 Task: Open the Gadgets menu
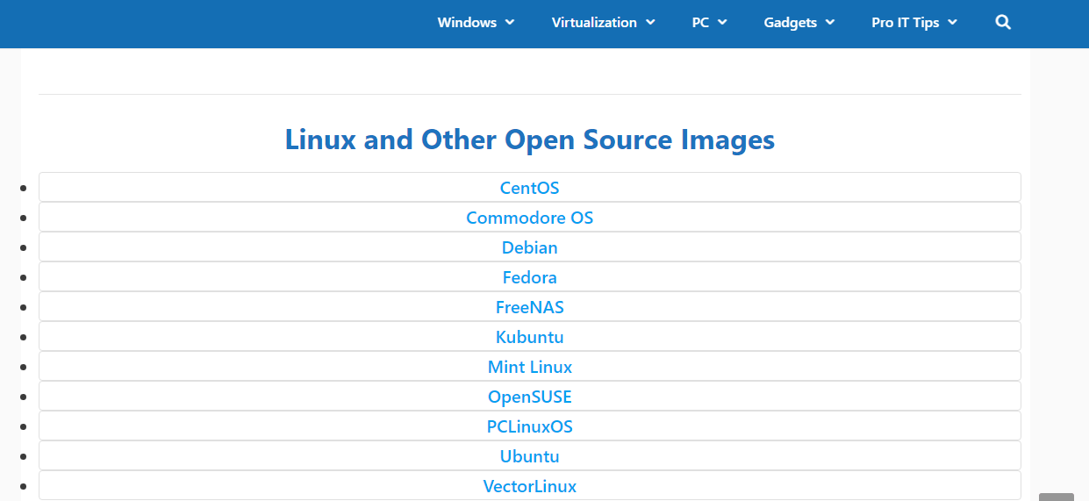pos(799,23)
